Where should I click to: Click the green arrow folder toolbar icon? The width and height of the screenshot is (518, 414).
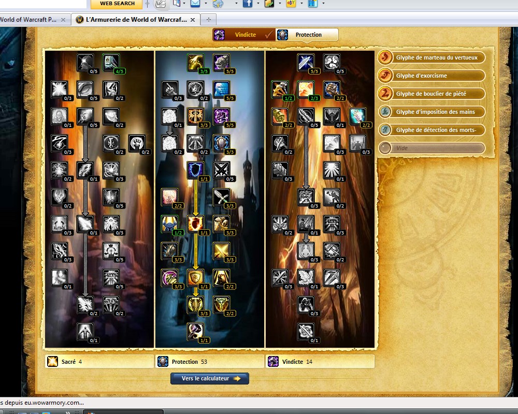pyautogui.click(x=269, y=4)
